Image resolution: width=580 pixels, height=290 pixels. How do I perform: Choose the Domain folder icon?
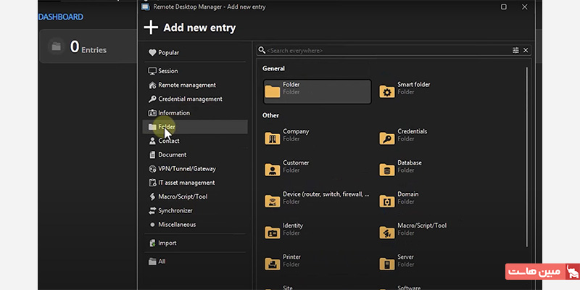[x=387, y=201]
